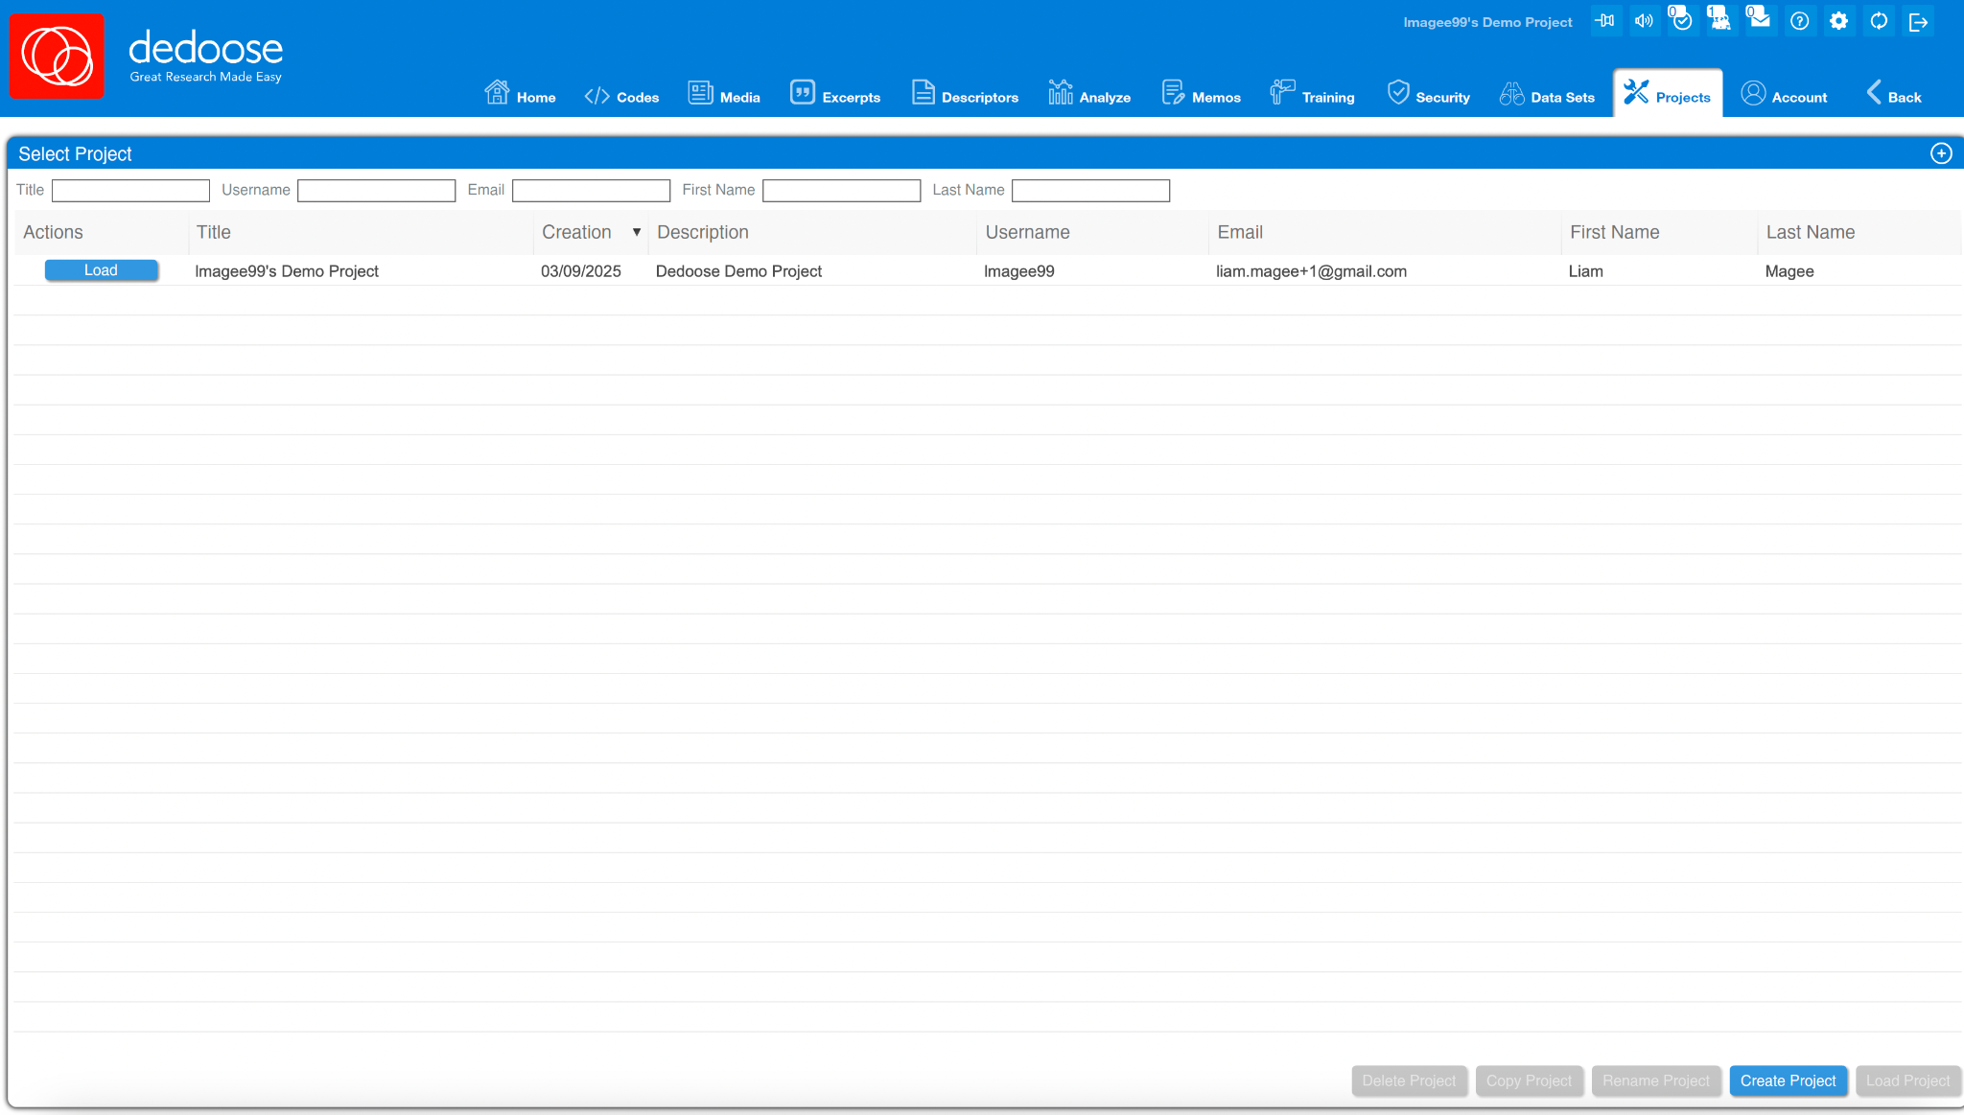Open the tasks checkmark icon with badge 0
Viewport: 1964px width, 1115px height.
[1681, 20]
